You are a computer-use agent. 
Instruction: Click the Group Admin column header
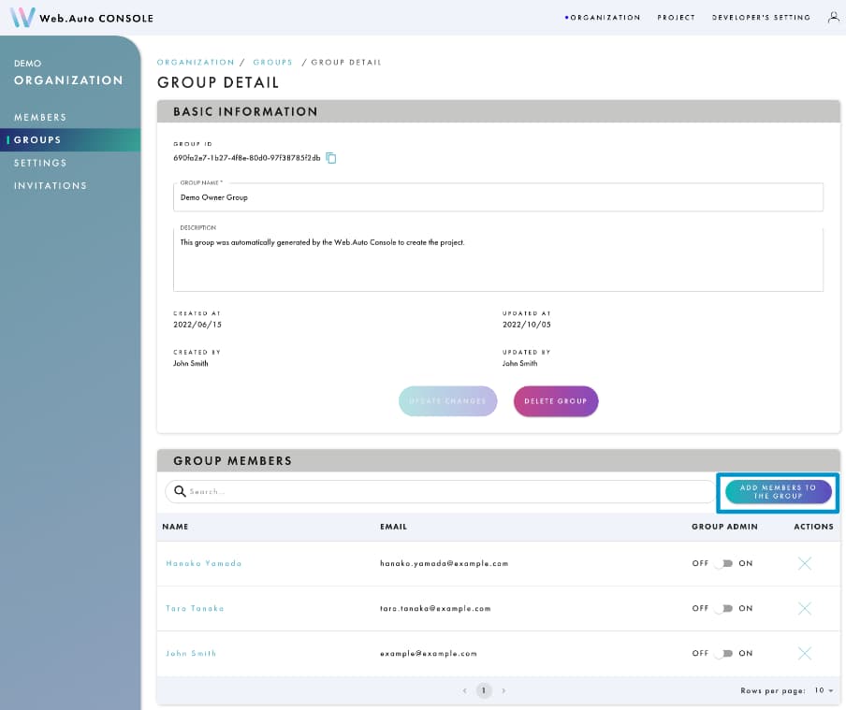(724, 527)
